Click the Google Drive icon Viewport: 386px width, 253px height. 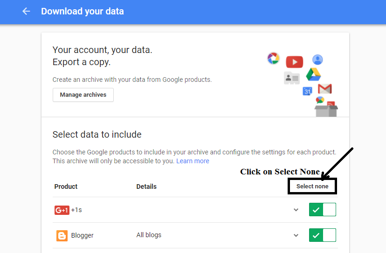[314, 74]
